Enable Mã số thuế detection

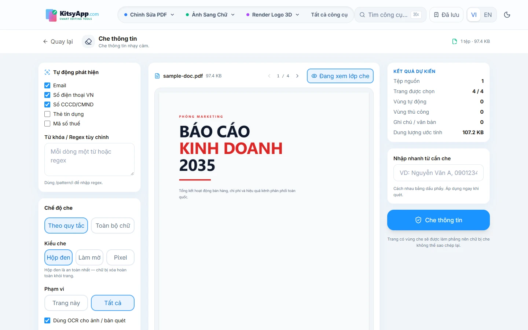47,124
